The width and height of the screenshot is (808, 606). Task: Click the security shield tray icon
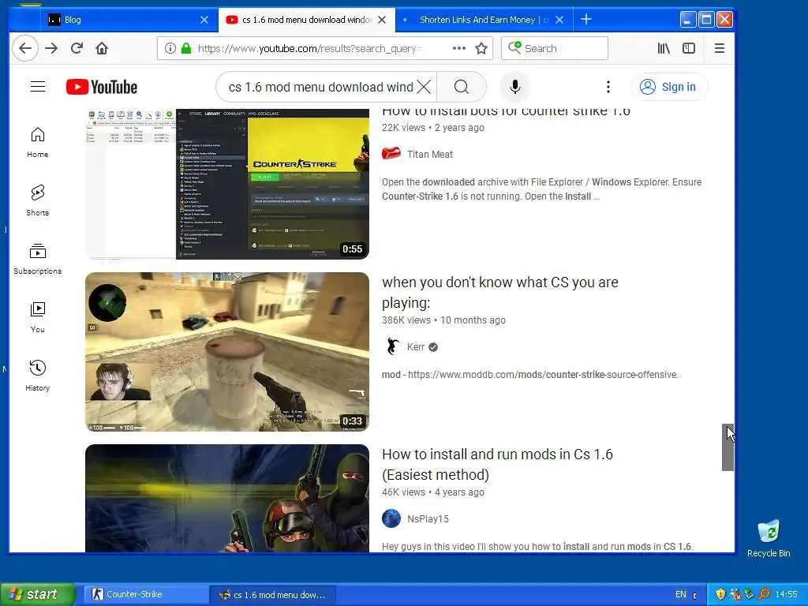pos(720,594)
